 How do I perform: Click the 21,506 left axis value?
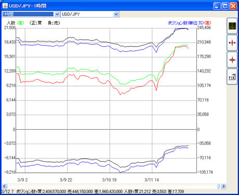click(10, 27)
